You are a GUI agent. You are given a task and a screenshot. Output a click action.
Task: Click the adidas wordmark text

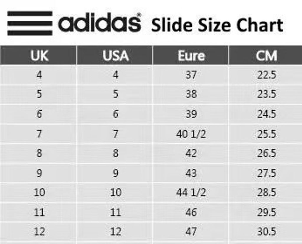(x=99, y=23)
